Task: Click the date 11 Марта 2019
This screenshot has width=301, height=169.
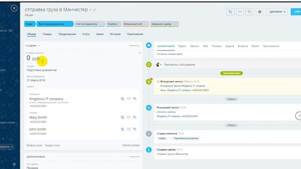Action: 36,80
